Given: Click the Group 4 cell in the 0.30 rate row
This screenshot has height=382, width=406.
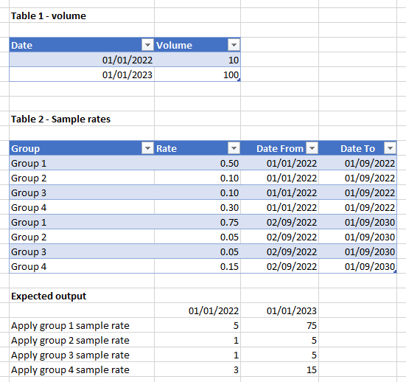Looking at the screenshot, I should pos(82,207).
